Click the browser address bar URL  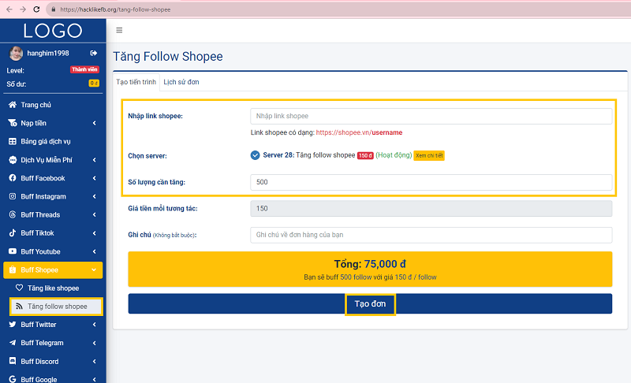pos(115,9)
